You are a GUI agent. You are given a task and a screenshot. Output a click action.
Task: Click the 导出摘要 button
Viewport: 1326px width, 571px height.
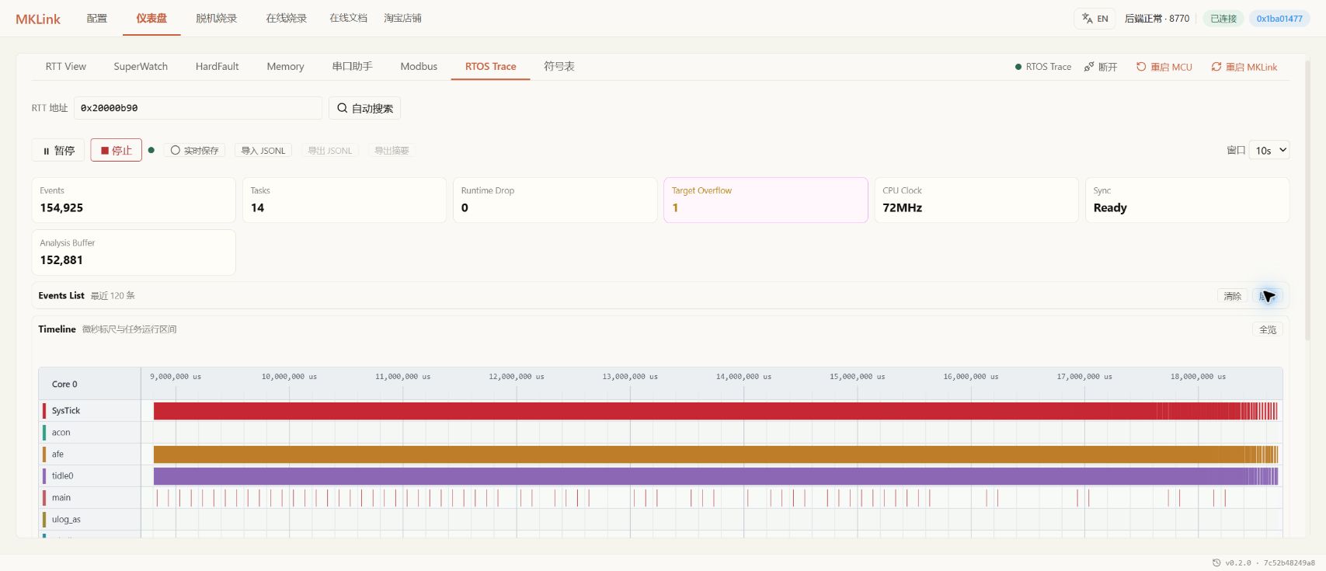coord(392,151)
